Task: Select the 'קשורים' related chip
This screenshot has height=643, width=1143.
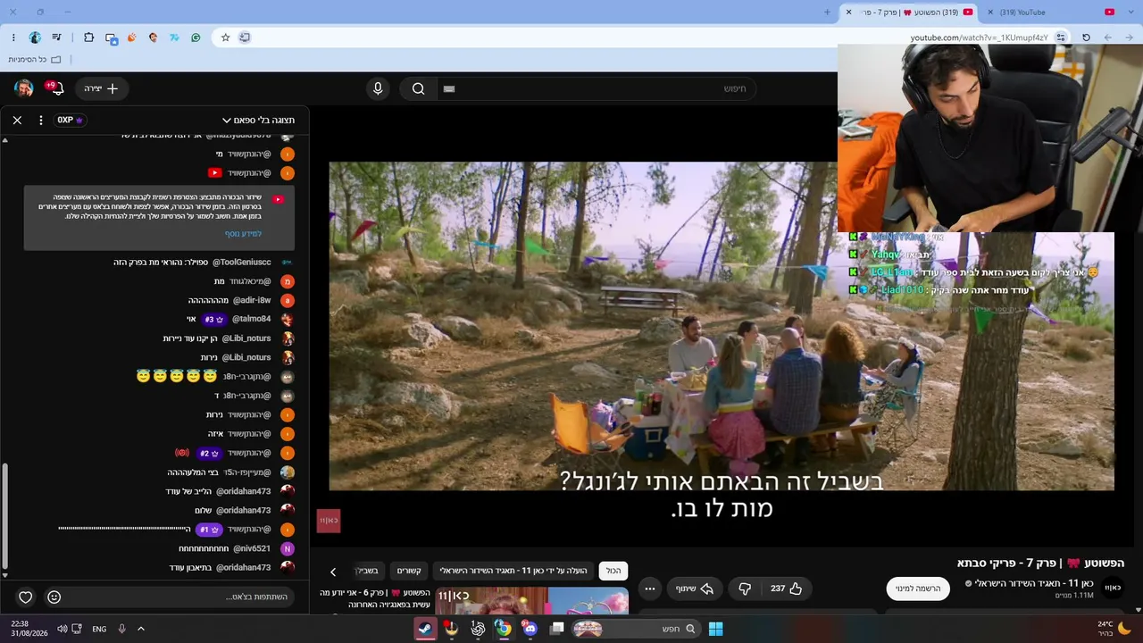Action: 409,571
